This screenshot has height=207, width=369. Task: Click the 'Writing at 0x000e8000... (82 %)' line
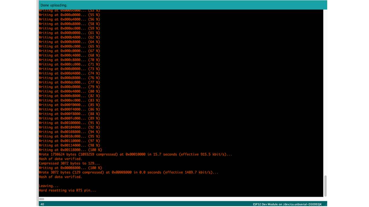point(69,96)
